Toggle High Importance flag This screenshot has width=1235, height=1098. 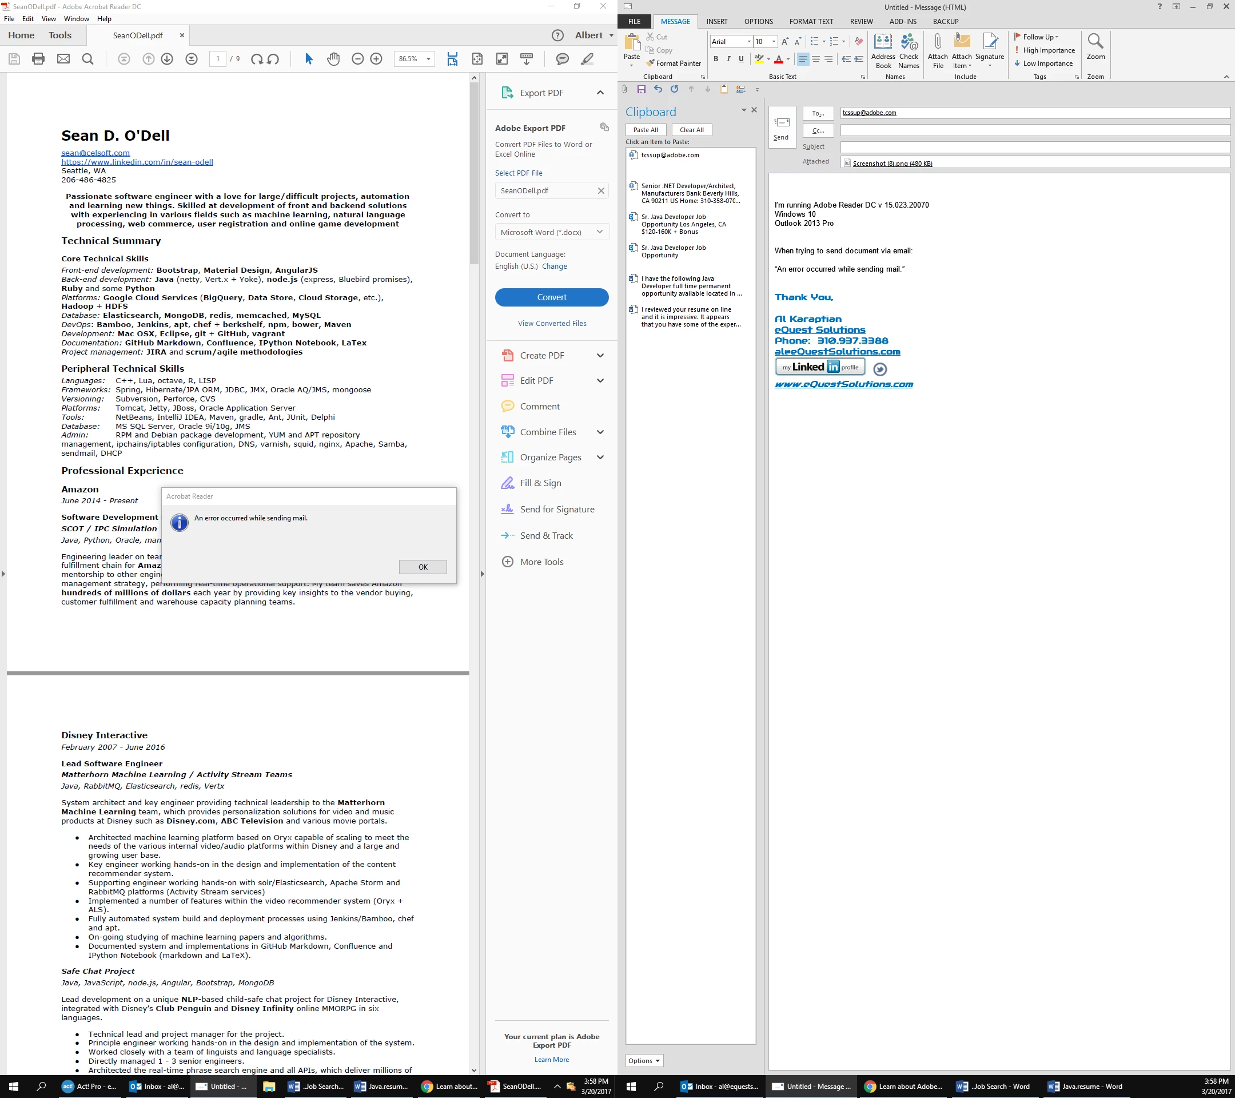[1047, 50]
